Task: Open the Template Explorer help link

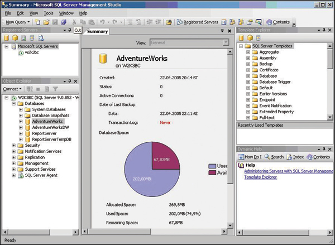Action: 260,177
